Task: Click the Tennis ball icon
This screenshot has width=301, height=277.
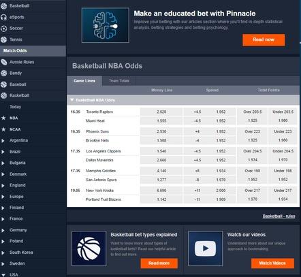Action: pyautogui.click(x=3, y=39)
